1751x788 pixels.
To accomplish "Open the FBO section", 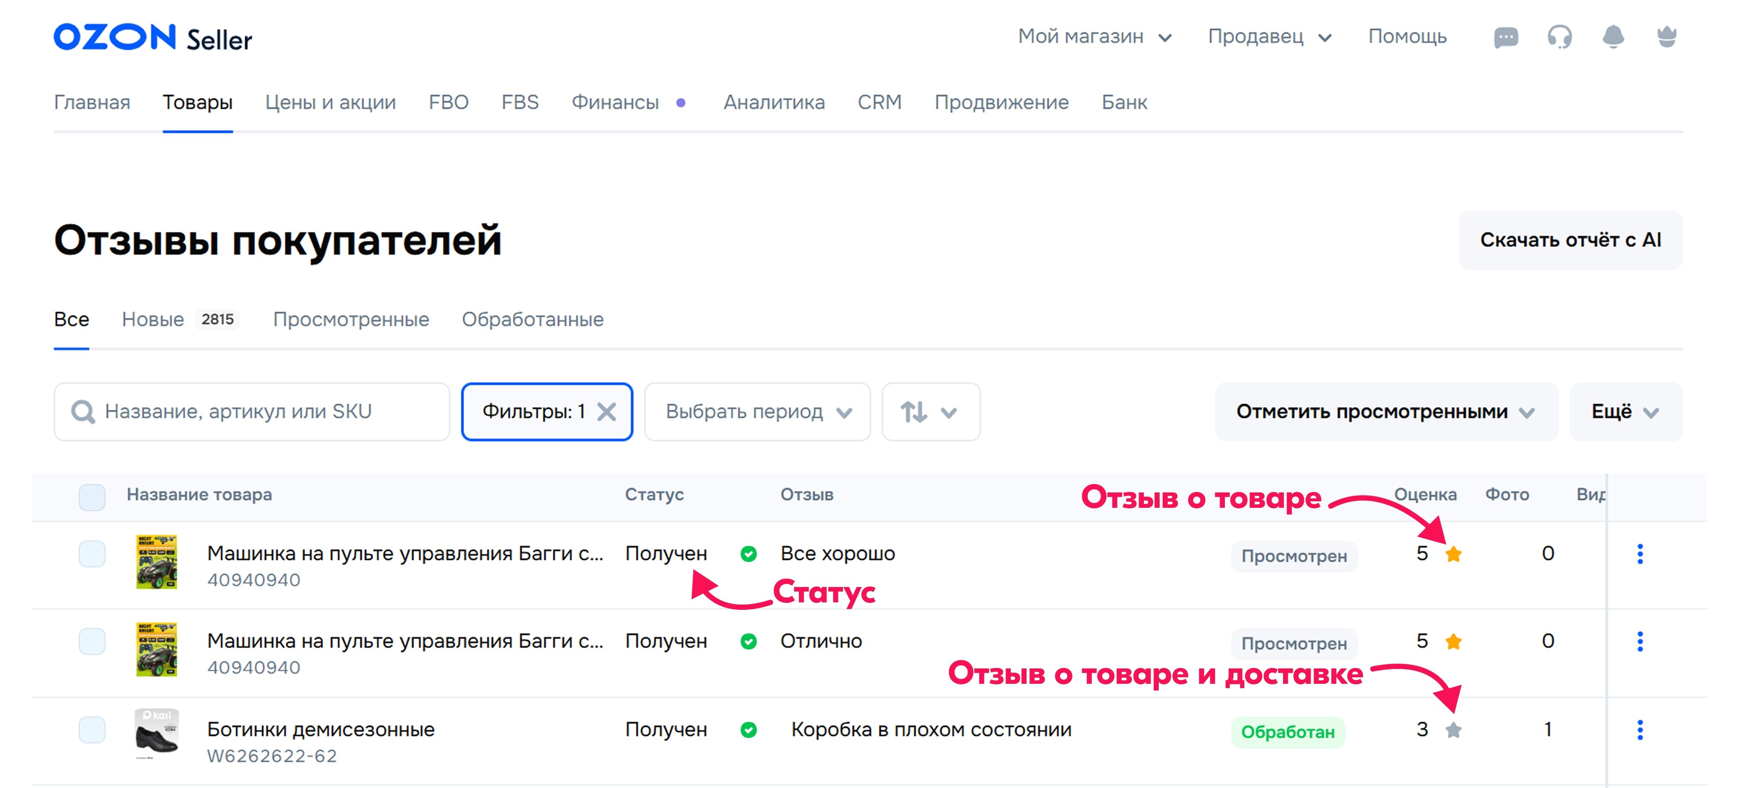I will pos(449,102).
